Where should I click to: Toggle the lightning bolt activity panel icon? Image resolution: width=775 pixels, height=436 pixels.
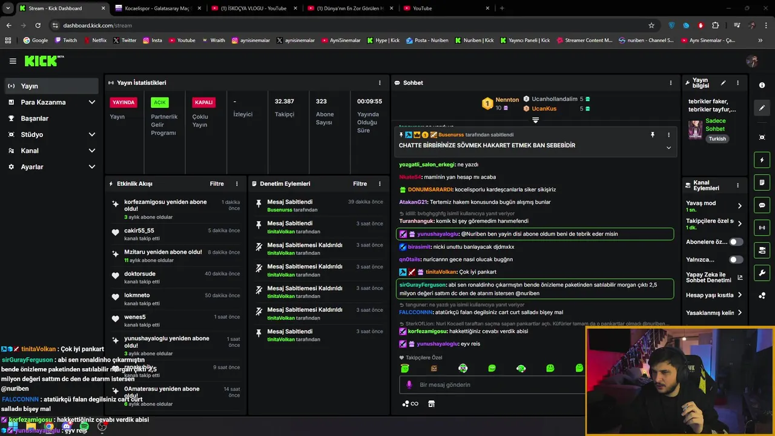point(762,160)
